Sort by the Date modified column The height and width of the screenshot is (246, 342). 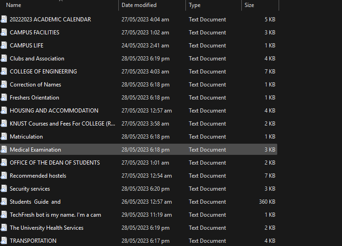[139, 5]
